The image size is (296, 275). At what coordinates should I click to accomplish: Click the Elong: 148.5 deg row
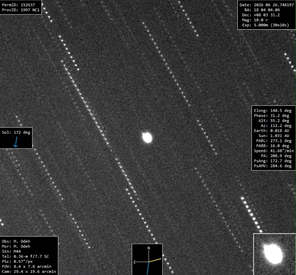pos(273,111)
